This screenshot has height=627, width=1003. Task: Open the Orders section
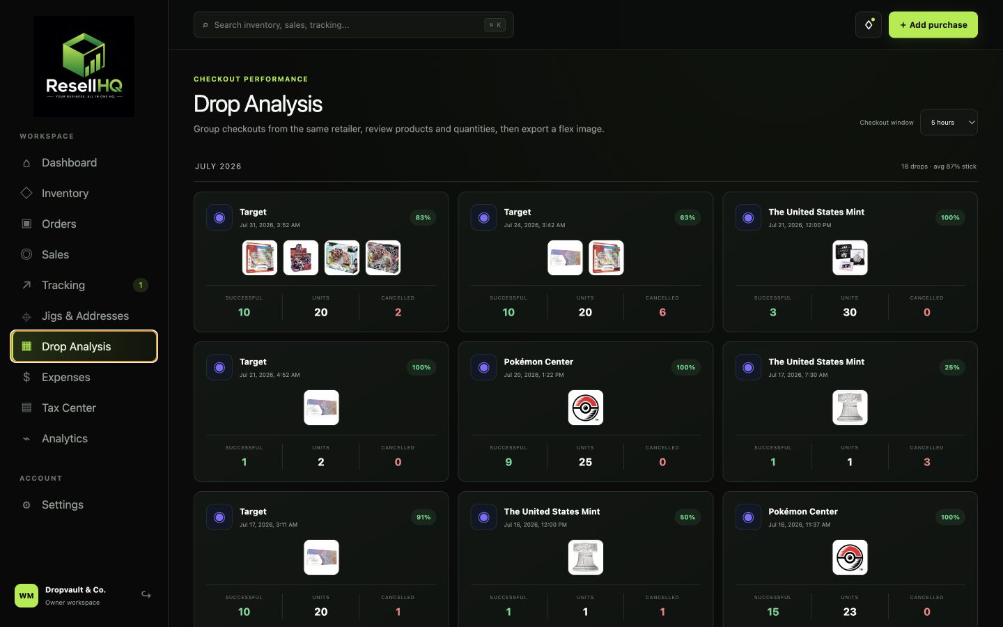84,224
